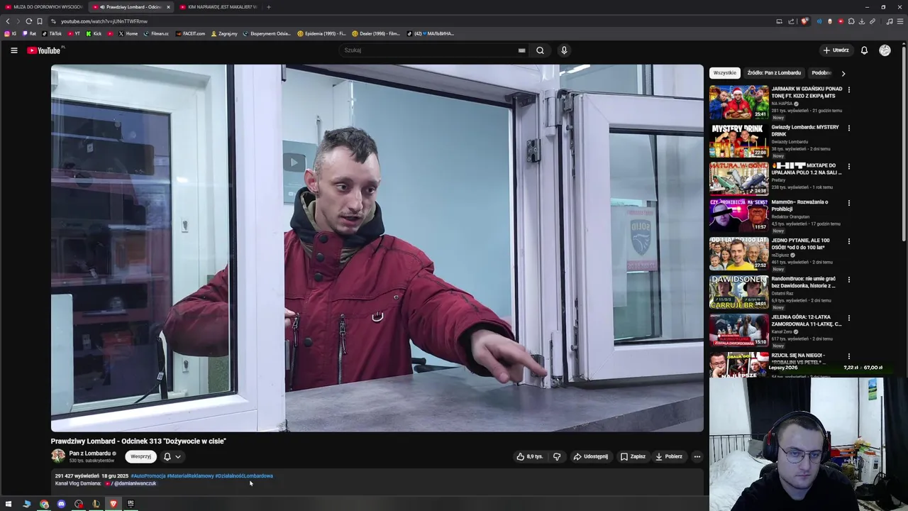Open Windows Start menu
The image size is (908, 511).
click(x=9, y=504)
